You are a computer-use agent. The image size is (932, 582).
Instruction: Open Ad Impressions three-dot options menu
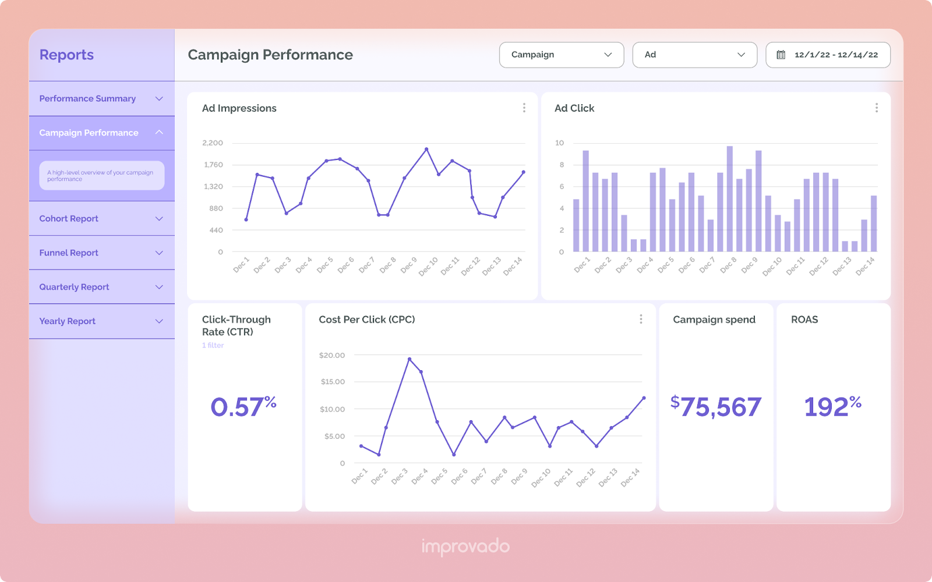tap(524, 108)
